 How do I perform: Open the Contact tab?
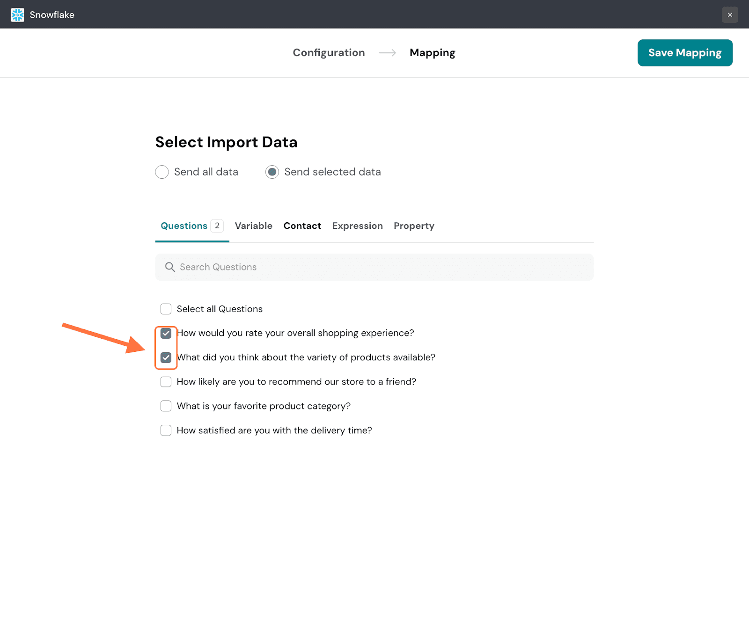tap(302, 226)
